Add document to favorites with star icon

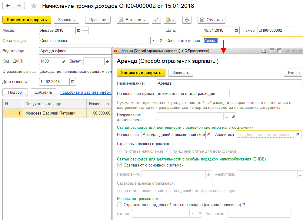pyautogui.click(x=34, y=6)
